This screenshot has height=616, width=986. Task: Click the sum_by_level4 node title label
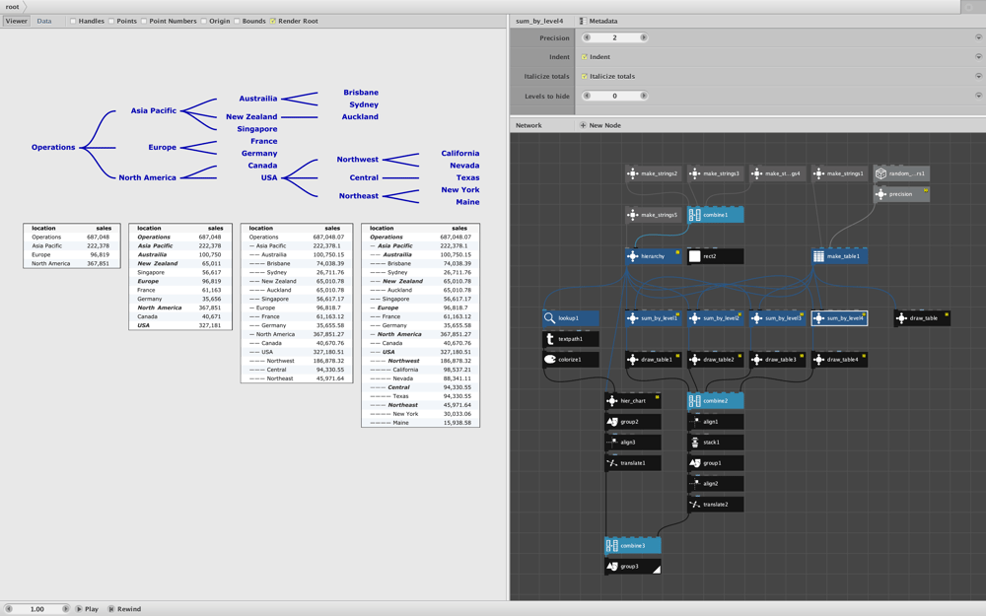click(x=539, y=22)
